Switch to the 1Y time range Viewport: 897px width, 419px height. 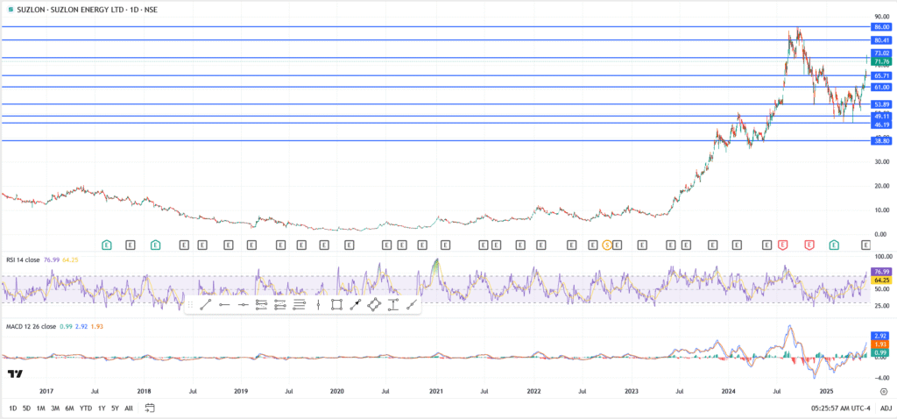point(102,408)
